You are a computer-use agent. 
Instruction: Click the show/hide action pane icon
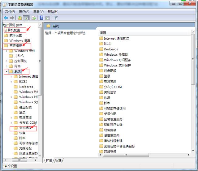pos(48,18)
